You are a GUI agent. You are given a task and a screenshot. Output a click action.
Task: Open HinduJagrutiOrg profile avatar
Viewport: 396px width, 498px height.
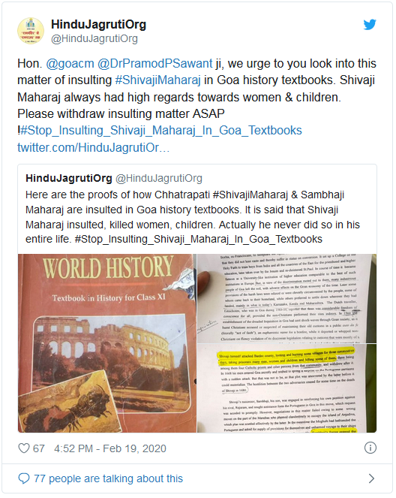31,31
